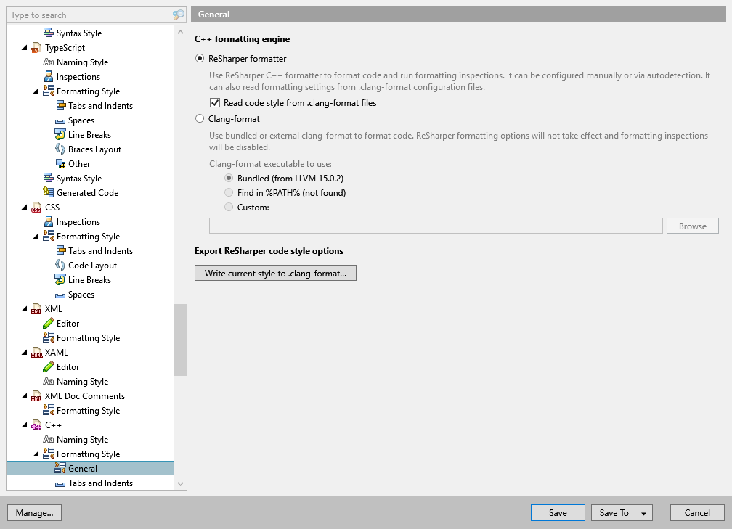Click the XML node icon

click(36, 309)
